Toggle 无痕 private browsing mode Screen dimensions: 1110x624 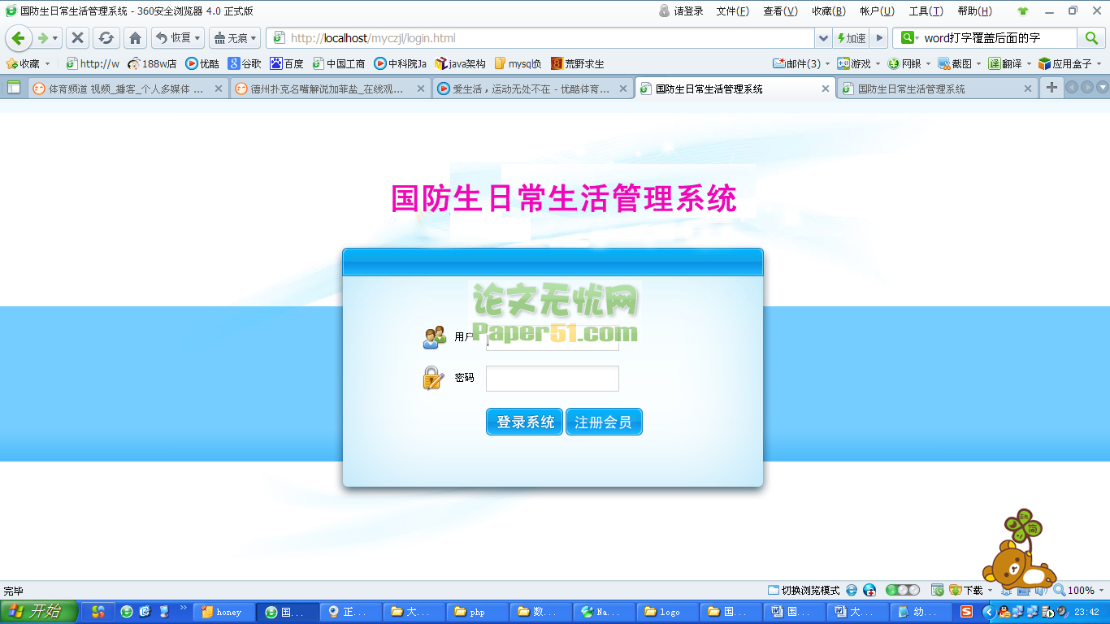(233, 38)
